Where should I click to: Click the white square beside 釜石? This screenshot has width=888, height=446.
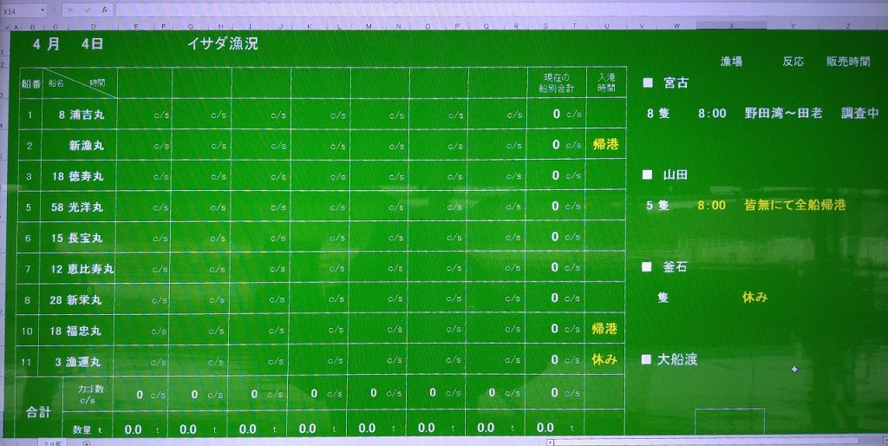647,267
